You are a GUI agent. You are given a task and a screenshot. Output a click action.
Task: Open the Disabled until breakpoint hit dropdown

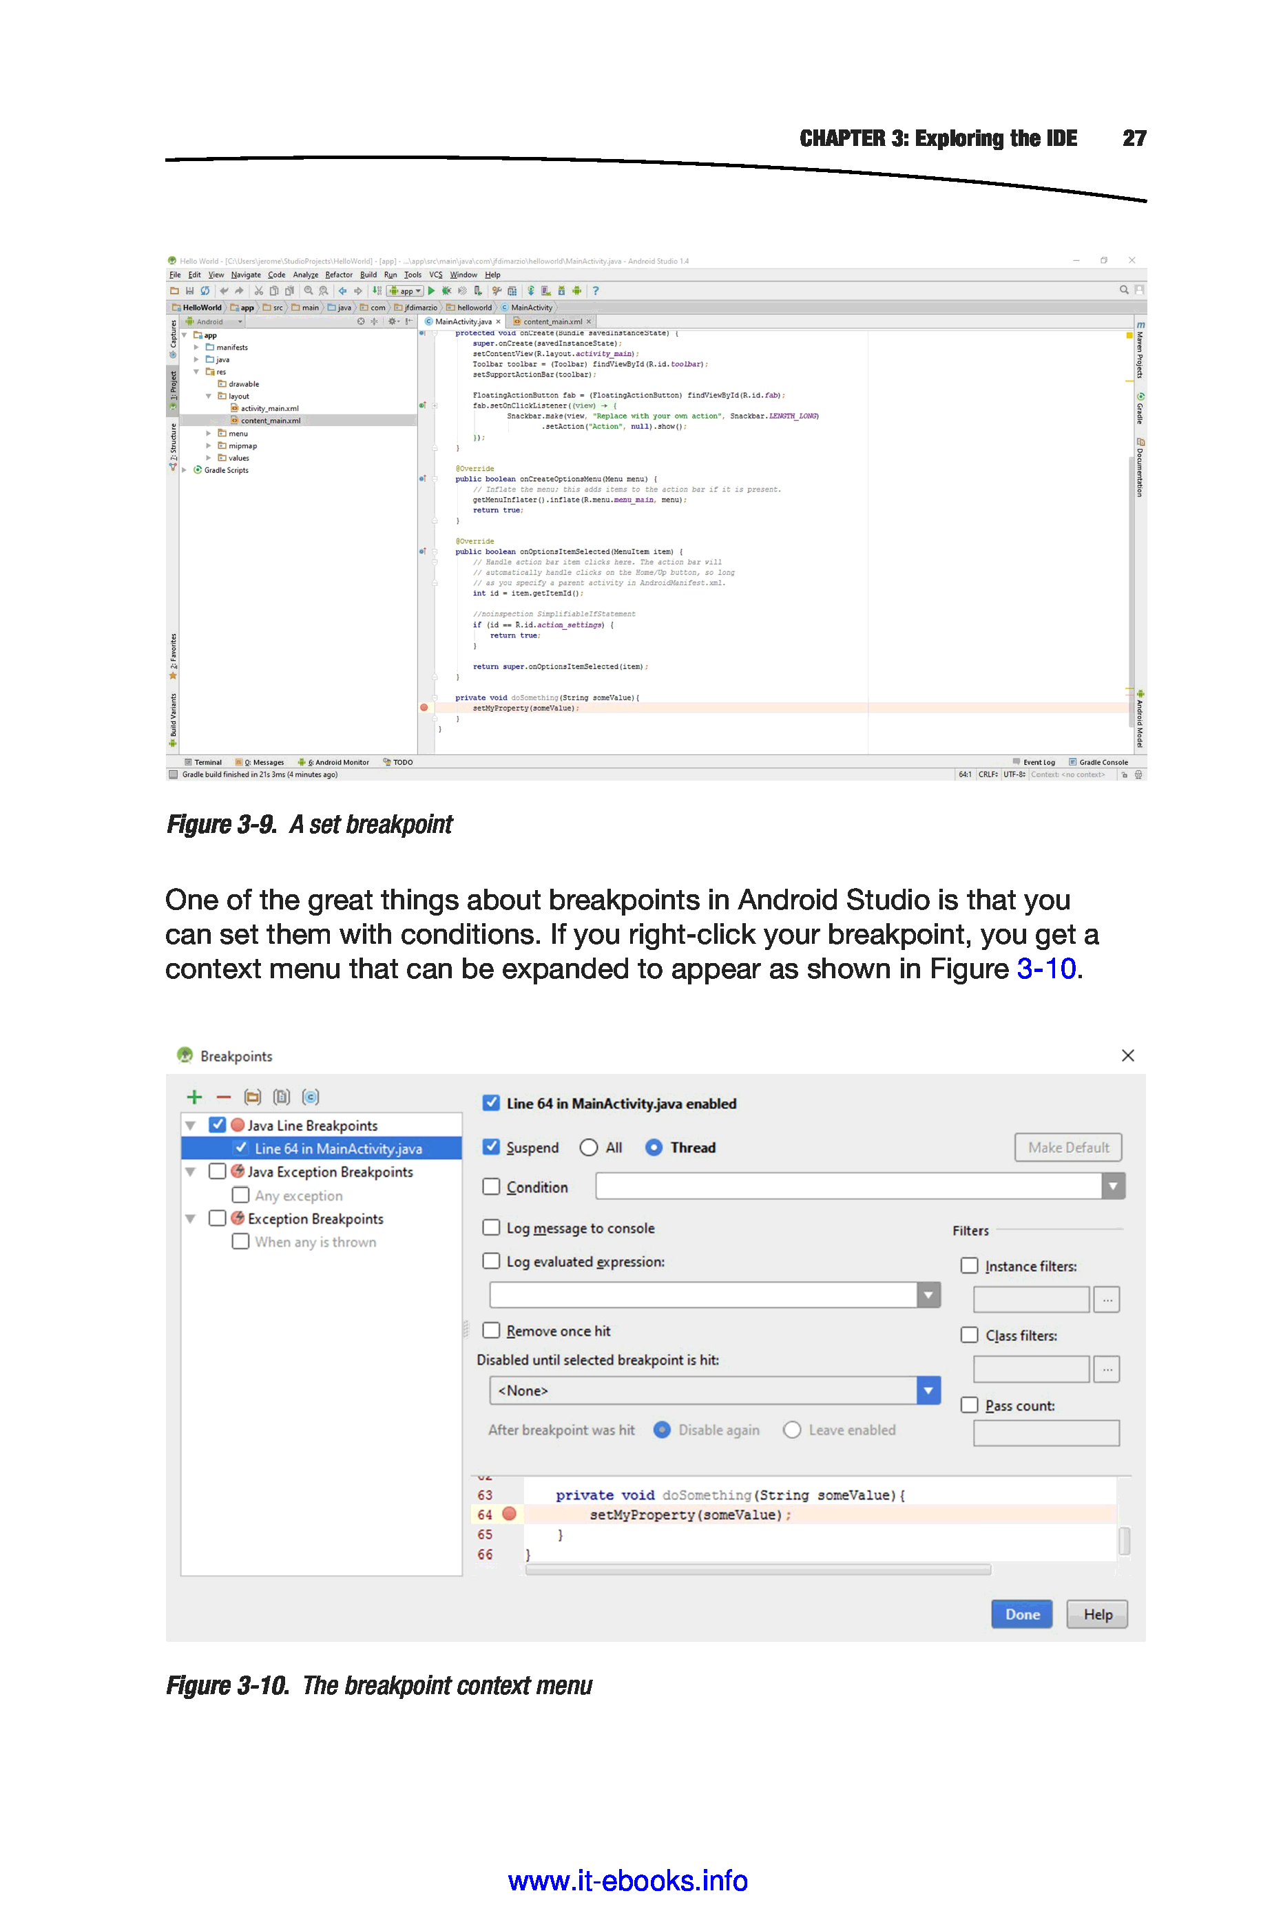(x=928, y=1391)
